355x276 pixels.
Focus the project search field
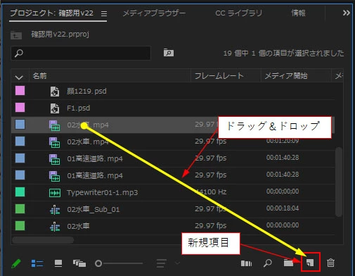81,53
